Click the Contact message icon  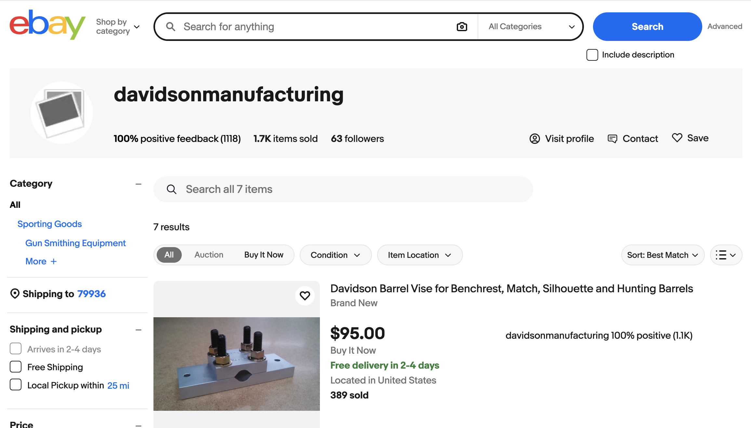pyautogui.click(x=612, y=139)
